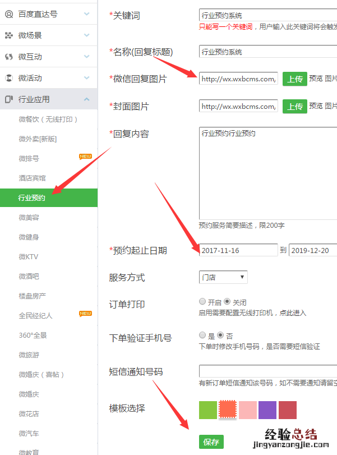Screen dimensions: 337x455
Task: Open the 服务方式 门店 dropdown
Action: [x=223, y=277]
